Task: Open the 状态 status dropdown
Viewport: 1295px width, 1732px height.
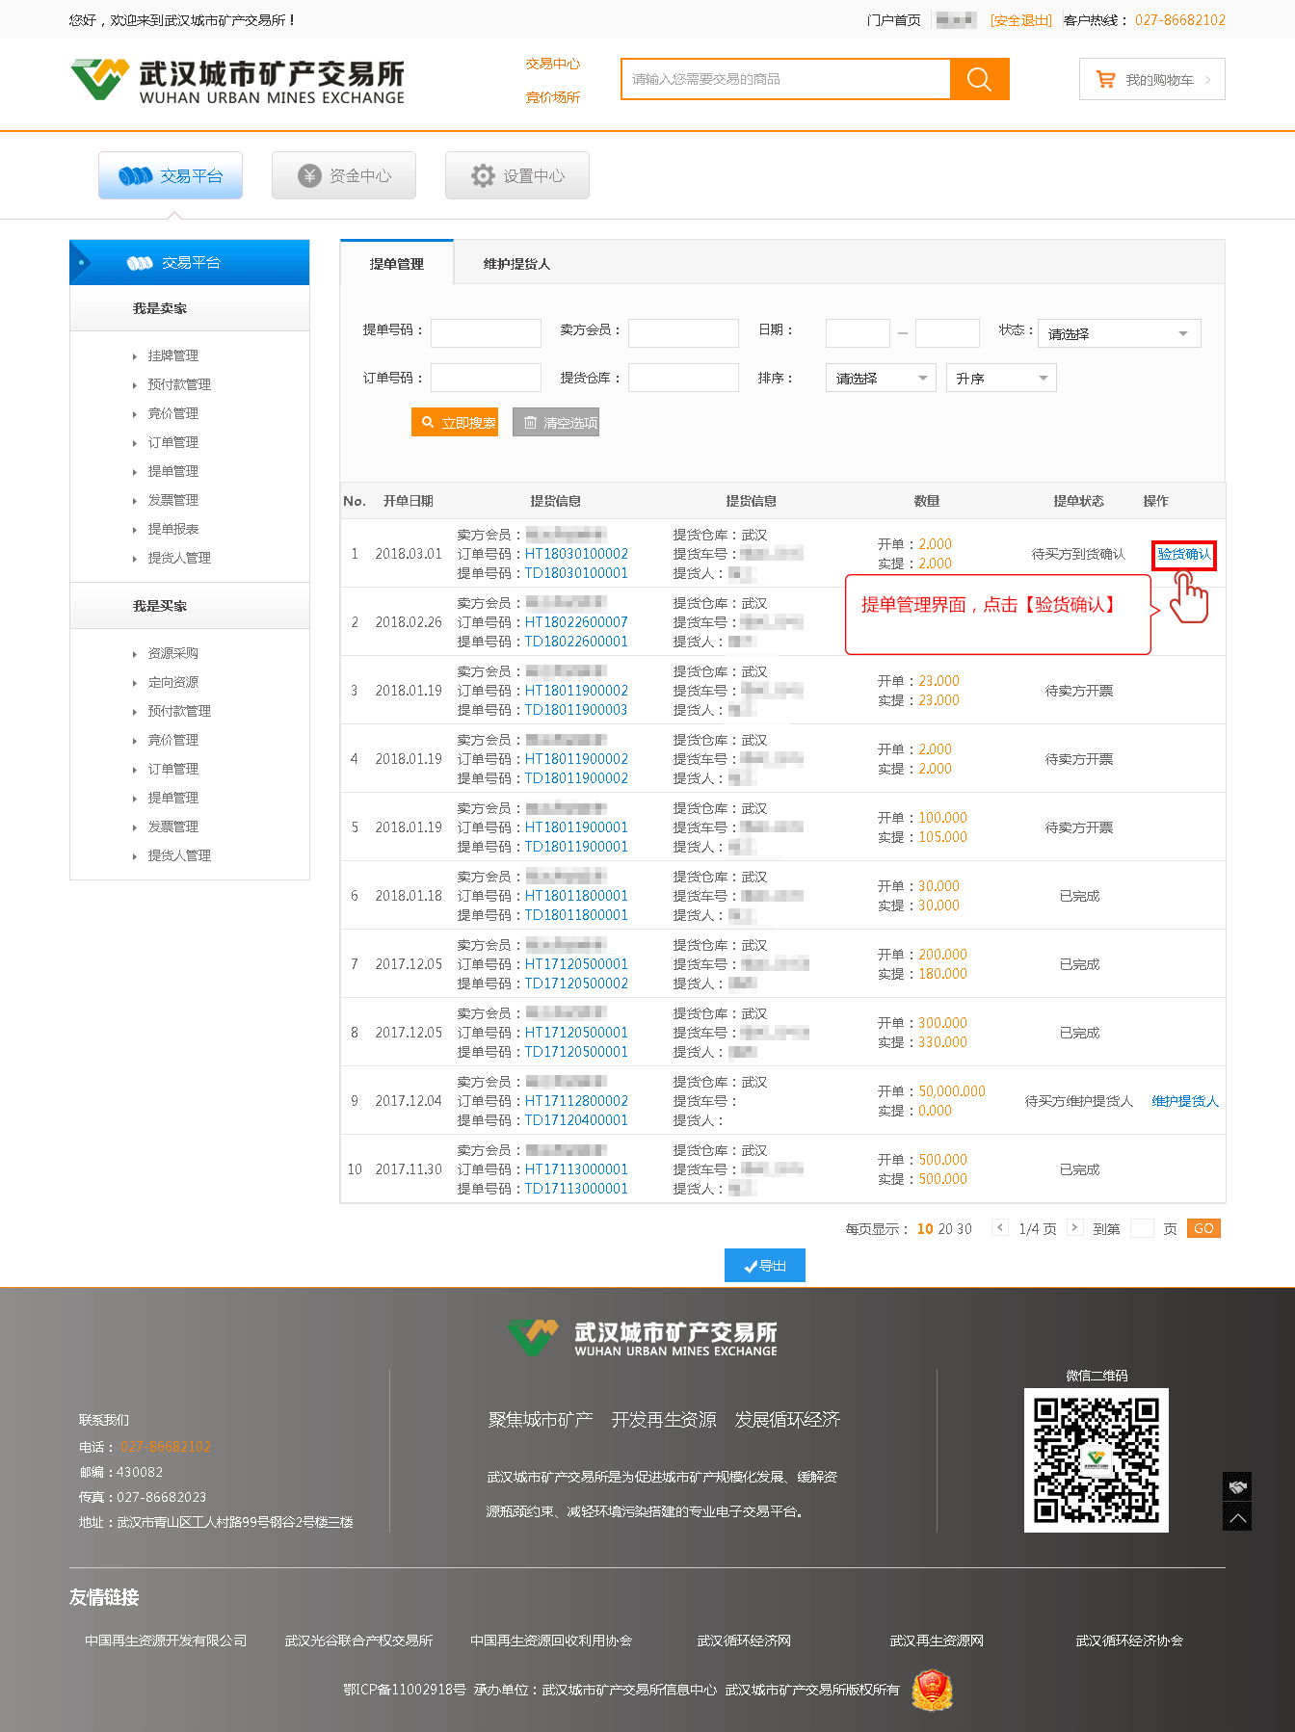Action: (x=1119, y=334)
